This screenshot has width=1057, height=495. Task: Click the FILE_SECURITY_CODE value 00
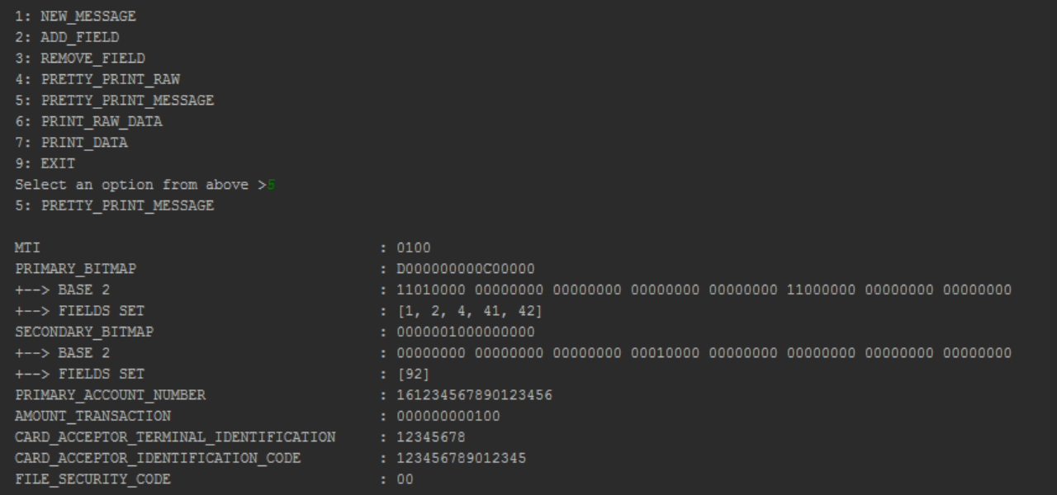coord(405,479)
